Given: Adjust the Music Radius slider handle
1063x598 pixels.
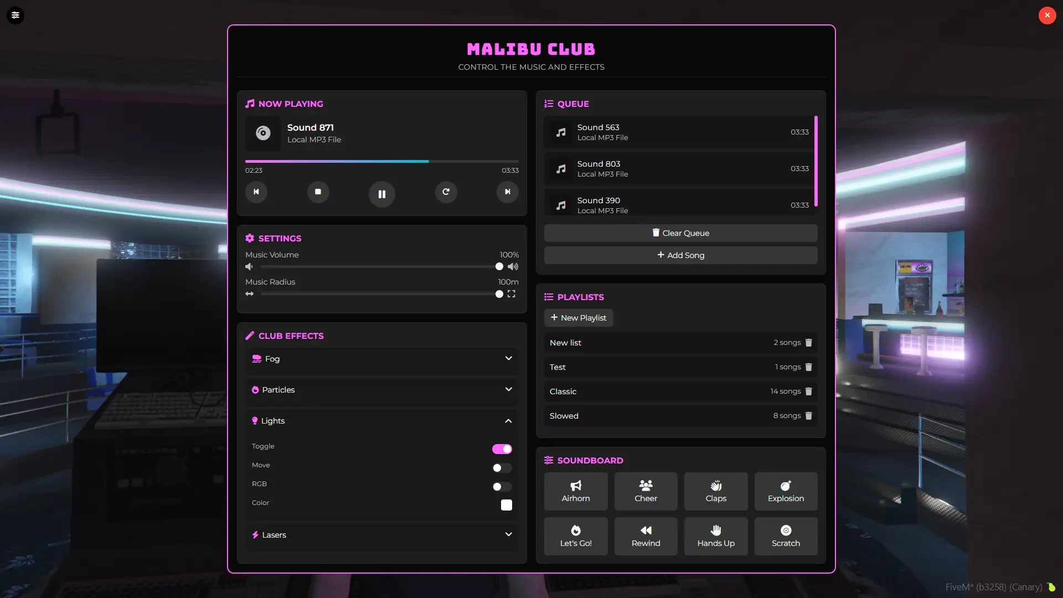Looking at the screenshot, I should 499,294.
